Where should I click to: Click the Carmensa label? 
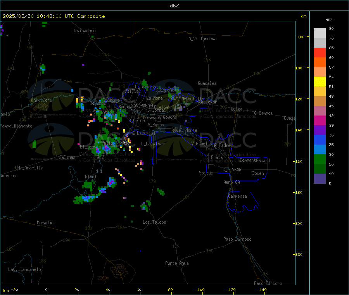[237, 196]
